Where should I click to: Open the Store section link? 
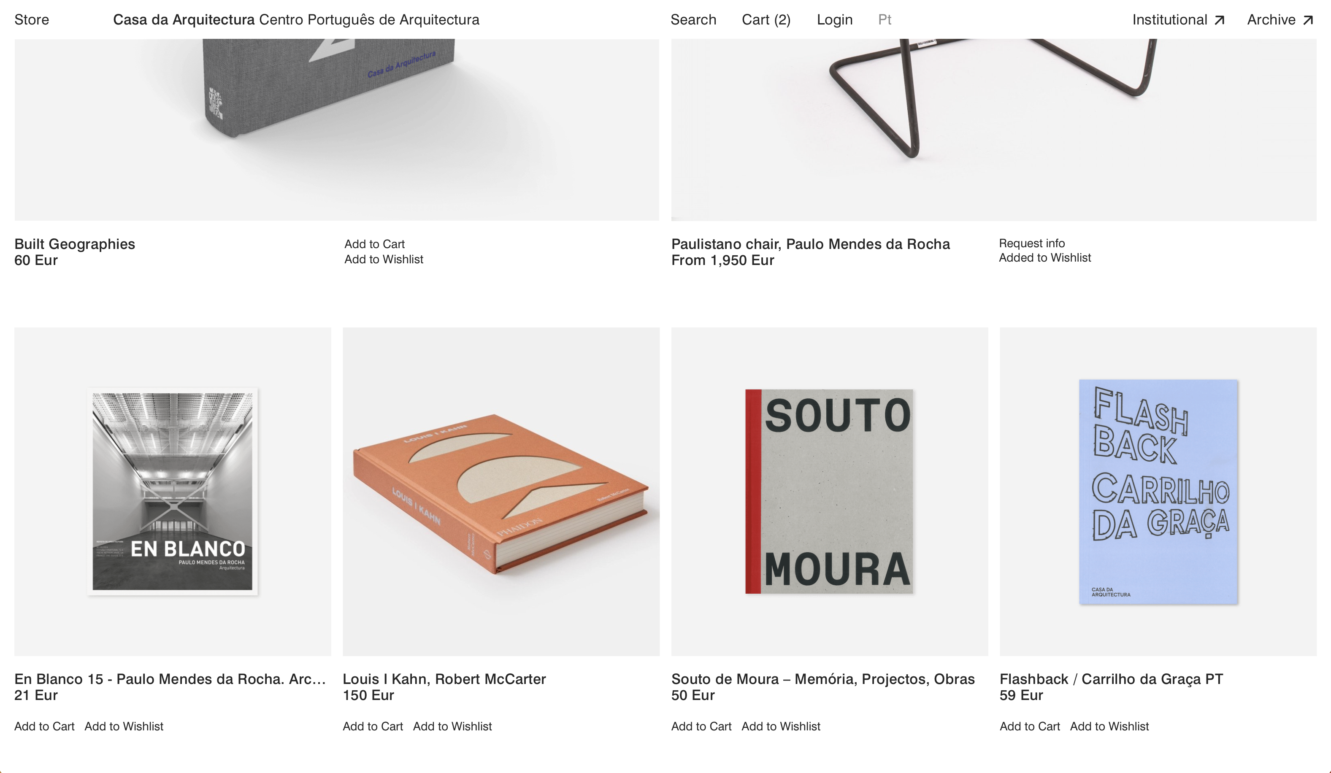pyautogui.click(x=32, y=19)
